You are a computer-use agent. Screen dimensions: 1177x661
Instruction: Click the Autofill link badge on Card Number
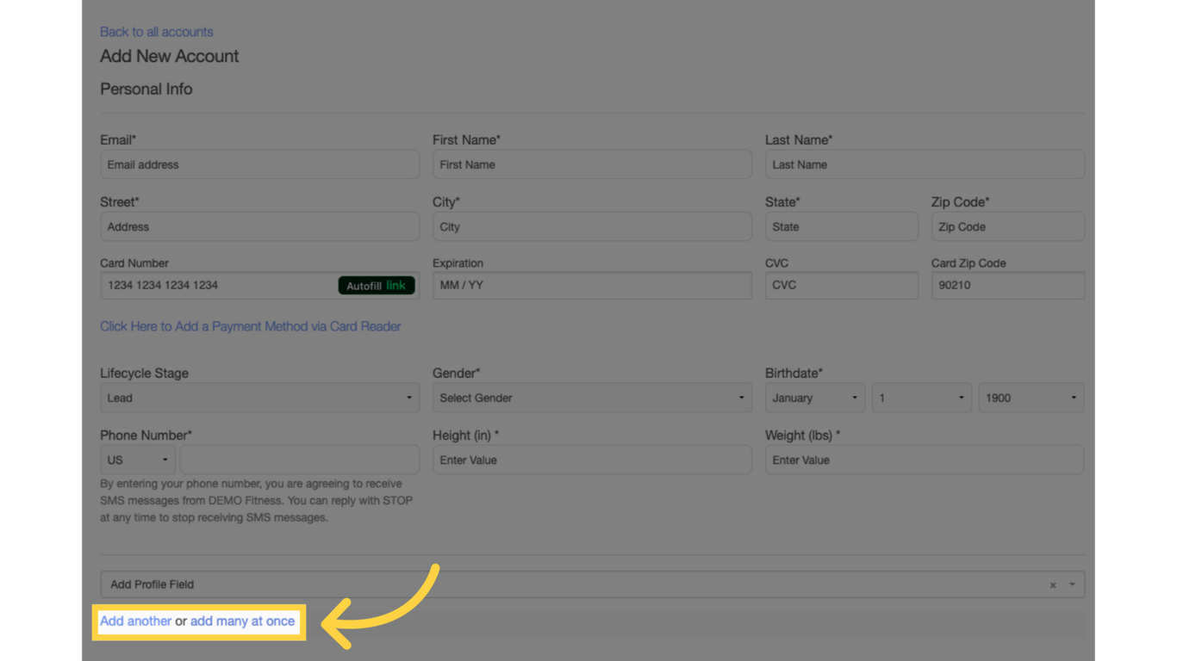pos(377,285)
